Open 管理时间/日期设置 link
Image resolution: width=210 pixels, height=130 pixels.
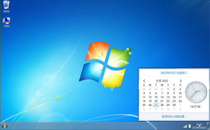pos(174,117)
